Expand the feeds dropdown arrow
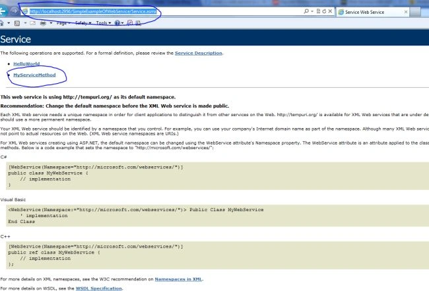 pyautogui.click(x=25, y=23)
